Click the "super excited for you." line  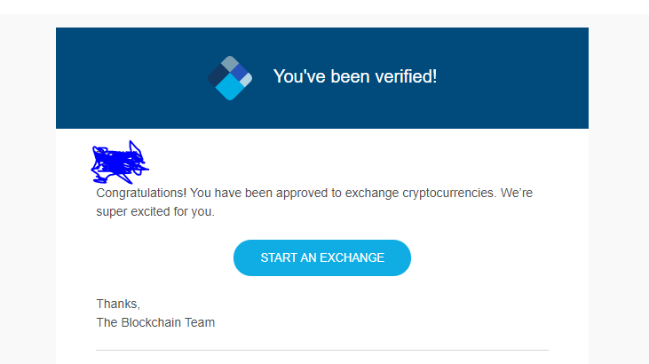click(x=155, y=212)
